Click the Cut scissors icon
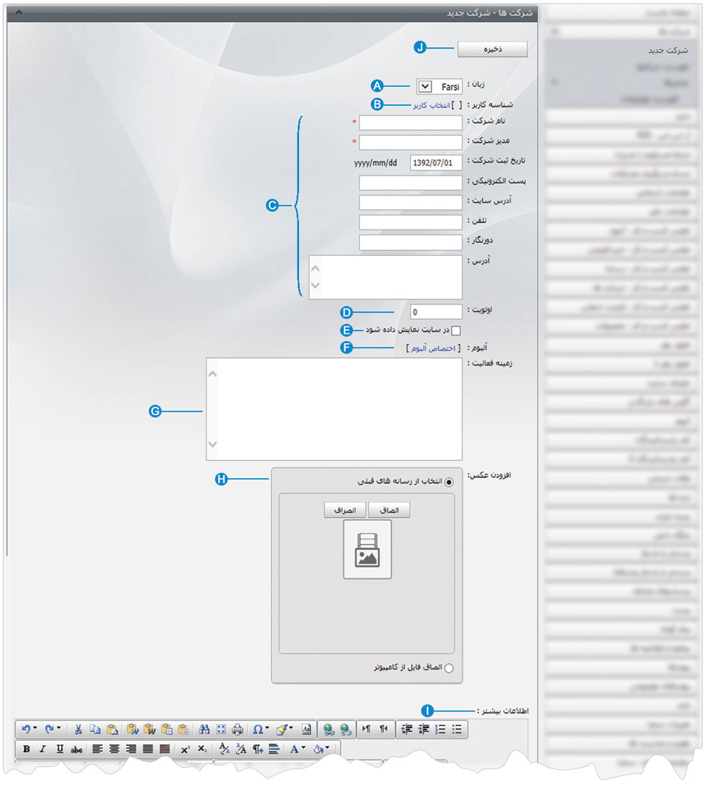Viewport: 706px width, 788px height. point(77,729)
